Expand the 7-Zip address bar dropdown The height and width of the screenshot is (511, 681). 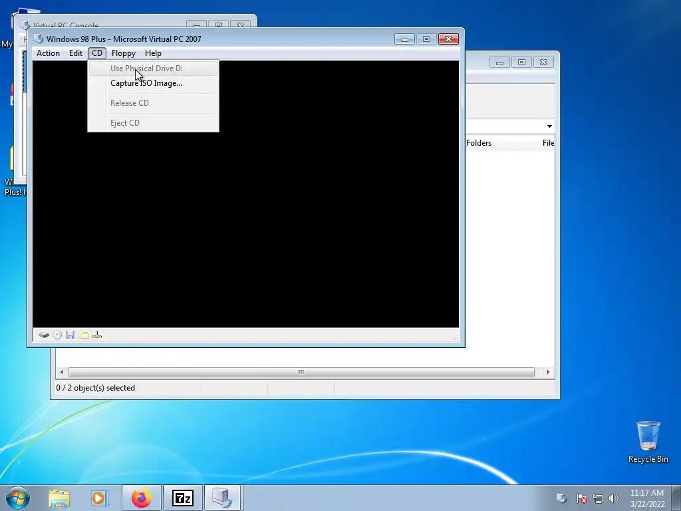549,126
